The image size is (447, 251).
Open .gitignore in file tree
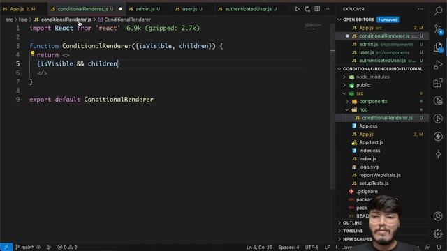382,192
